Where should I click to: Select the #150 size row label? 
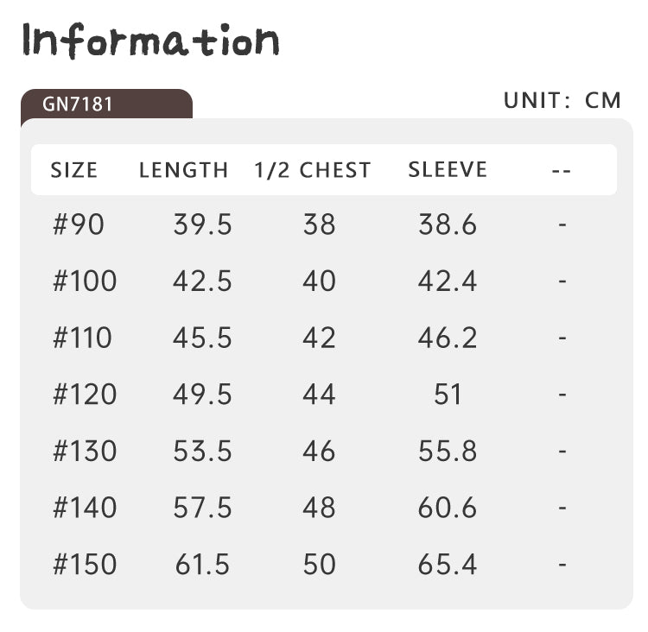[x=85, y=564]
